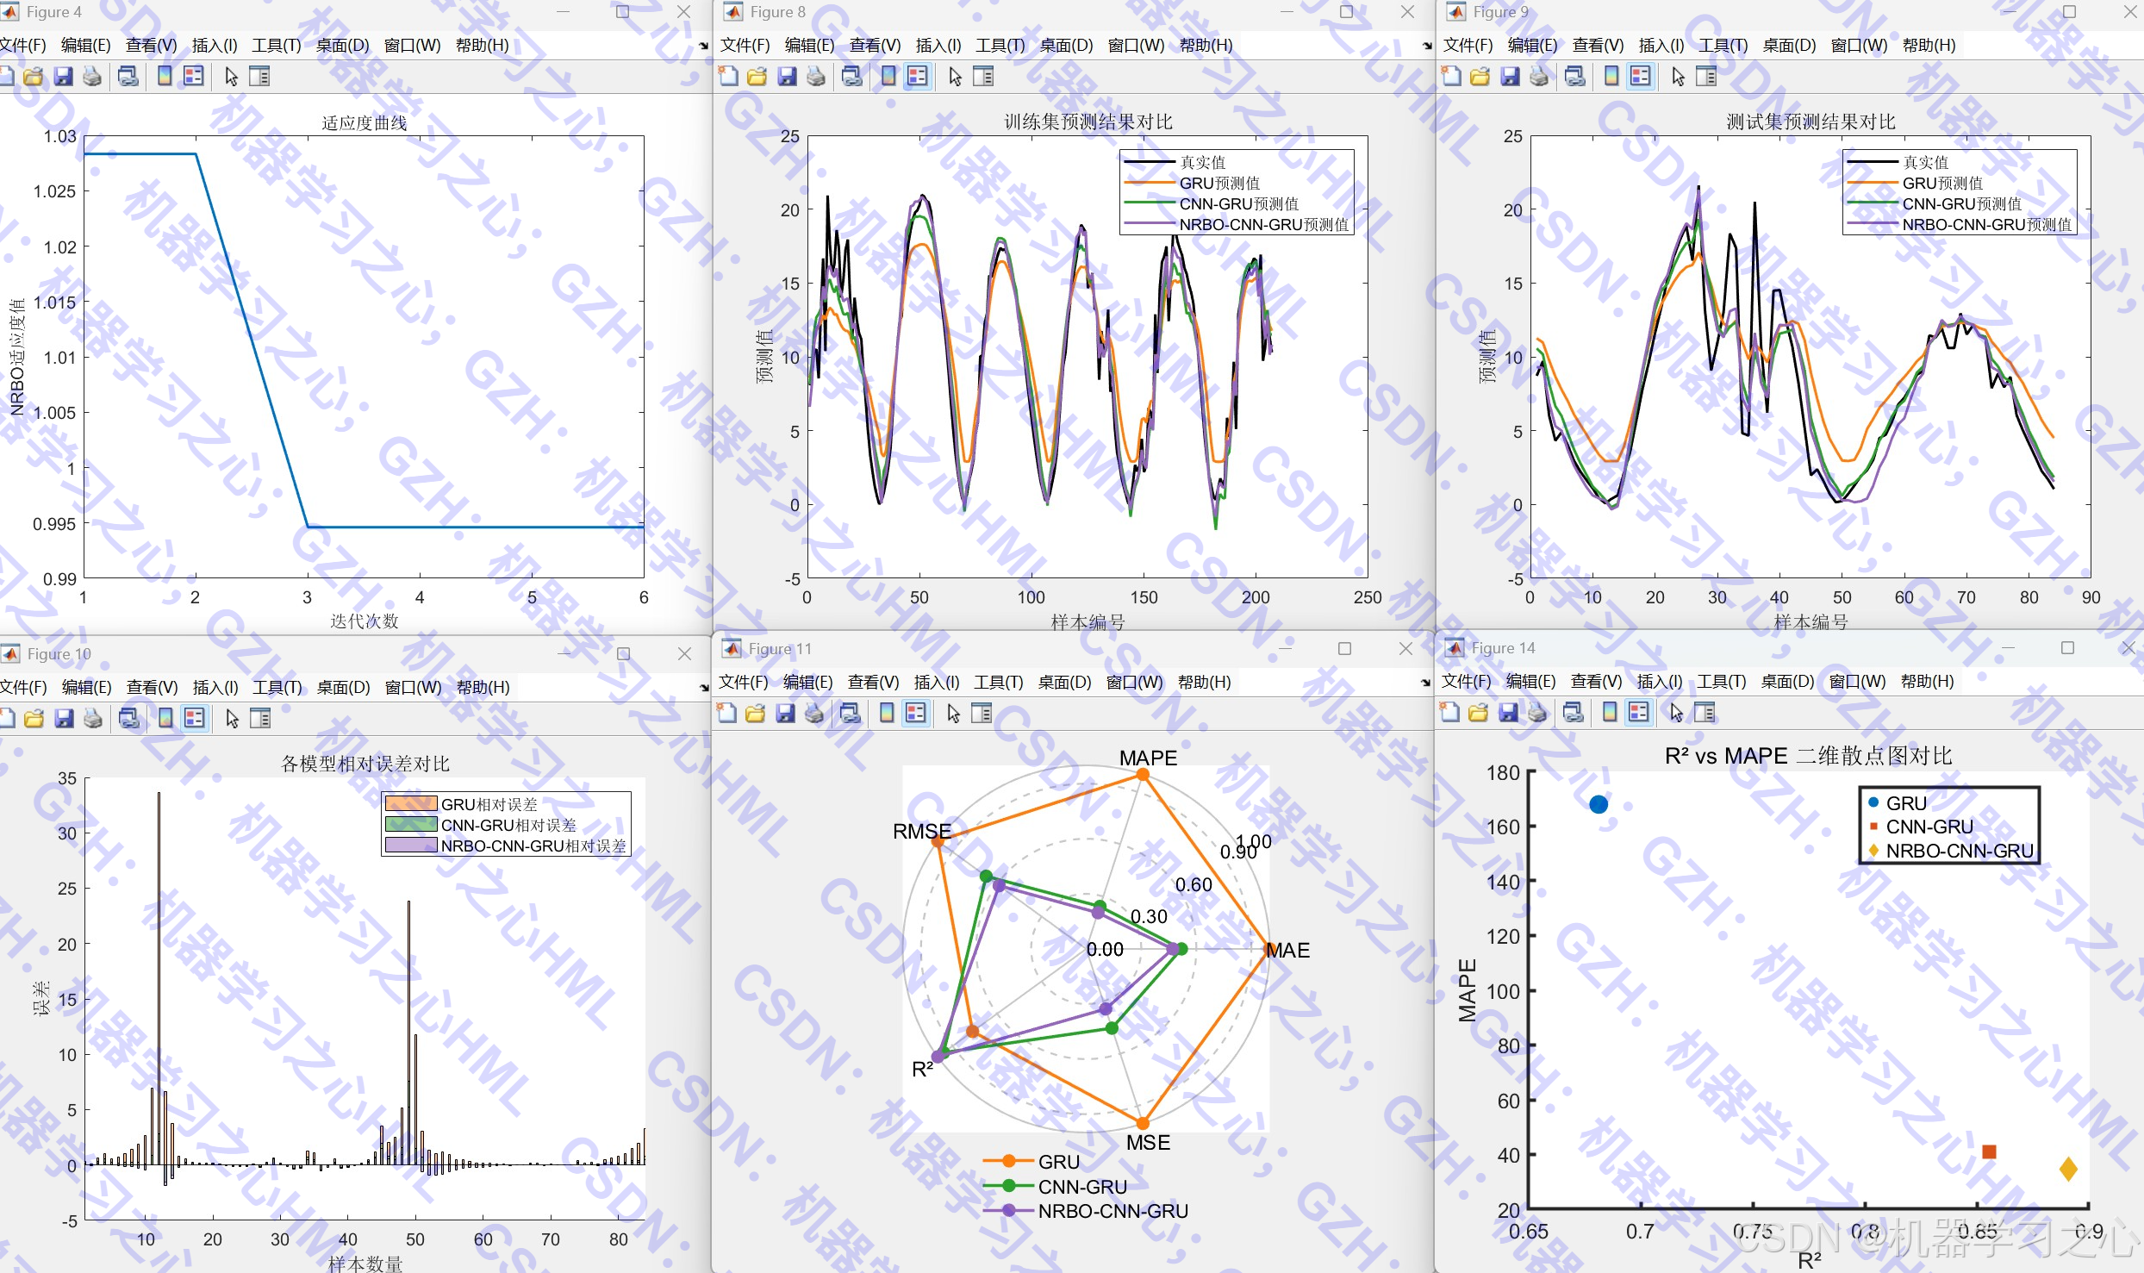Toggle the Insert Legend button in Figure 9
This screenshot has height=1273, width=2144.
click(1641, 77)
